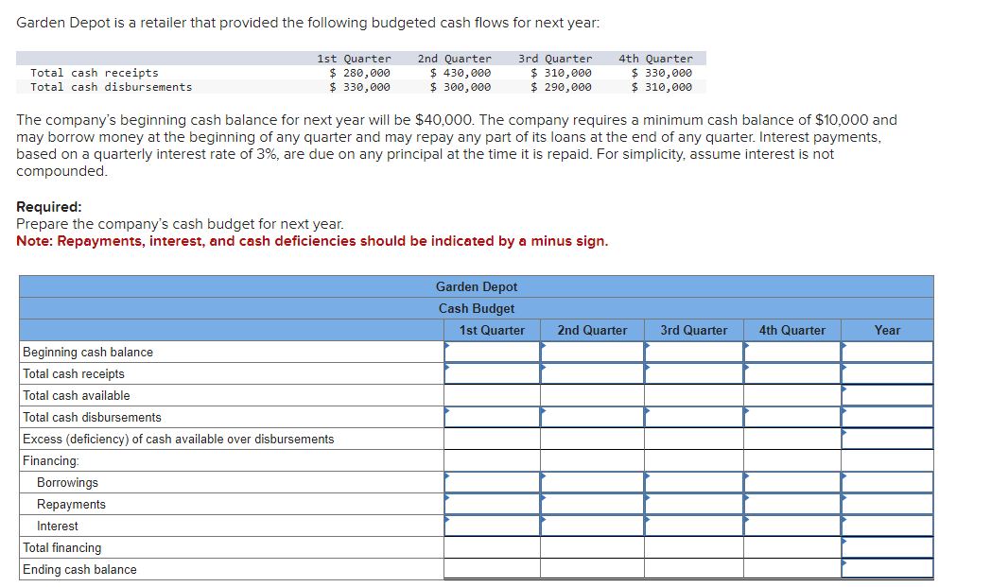Select 2nd Quarter Borrowings cell
The height and width of the screenshot is (587, 991).
click(592, 482)
